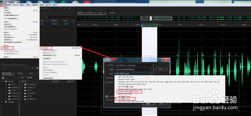Image resolution: width=251 pixels, height=116 pixels.
Task: Open the Media Browser panel menu icon
Action: [x=13, y=73]
